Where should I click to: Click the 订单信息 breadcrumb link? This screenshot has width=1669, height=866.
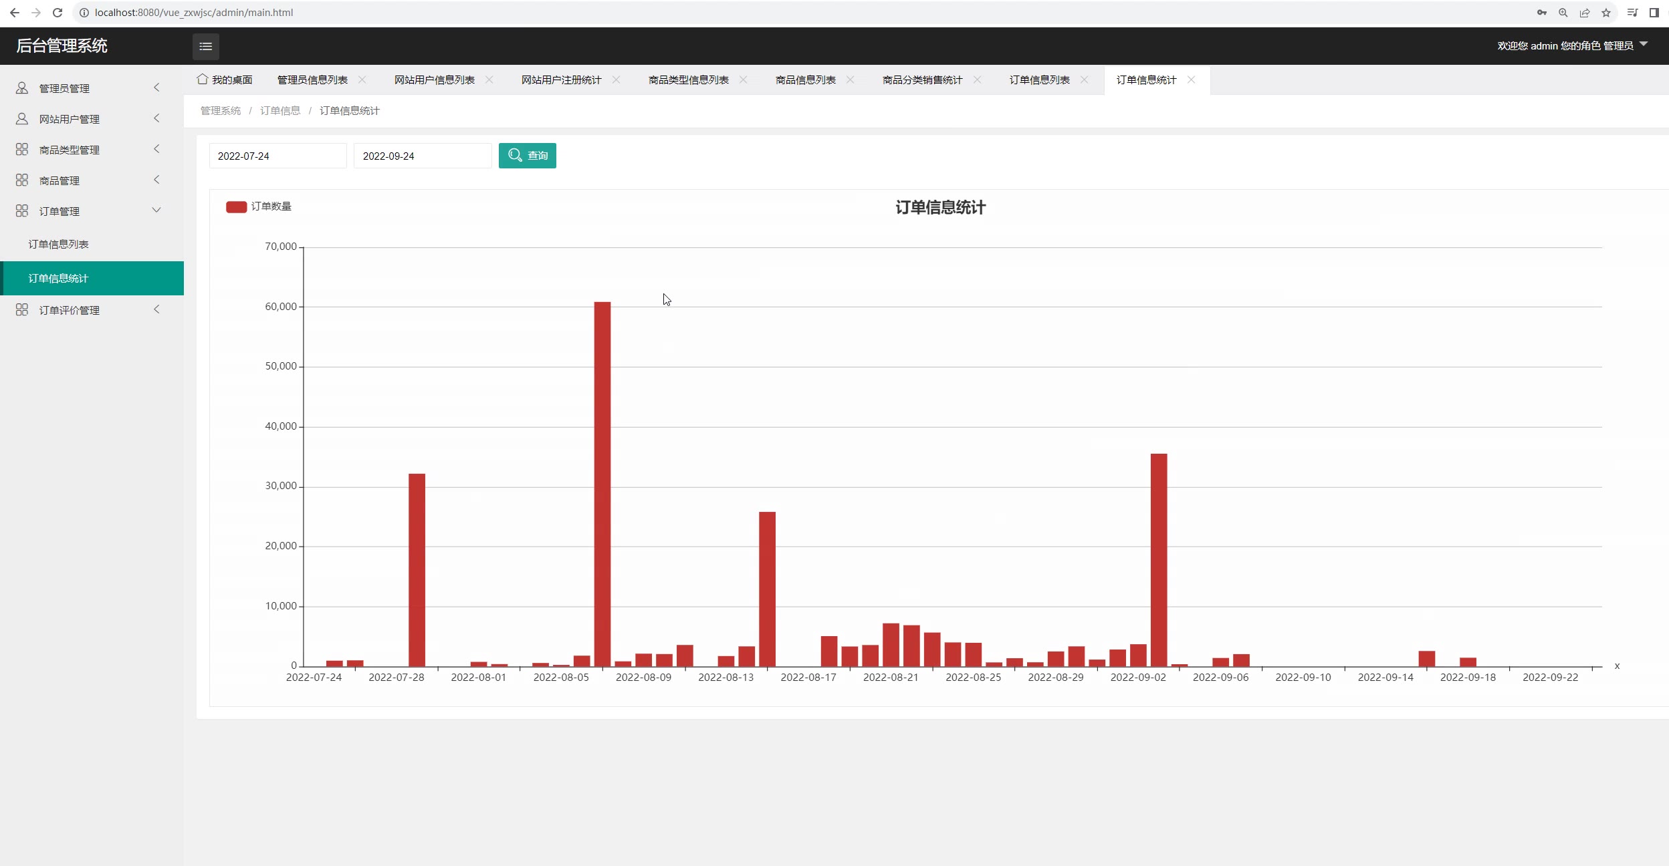tap(280, 111)
